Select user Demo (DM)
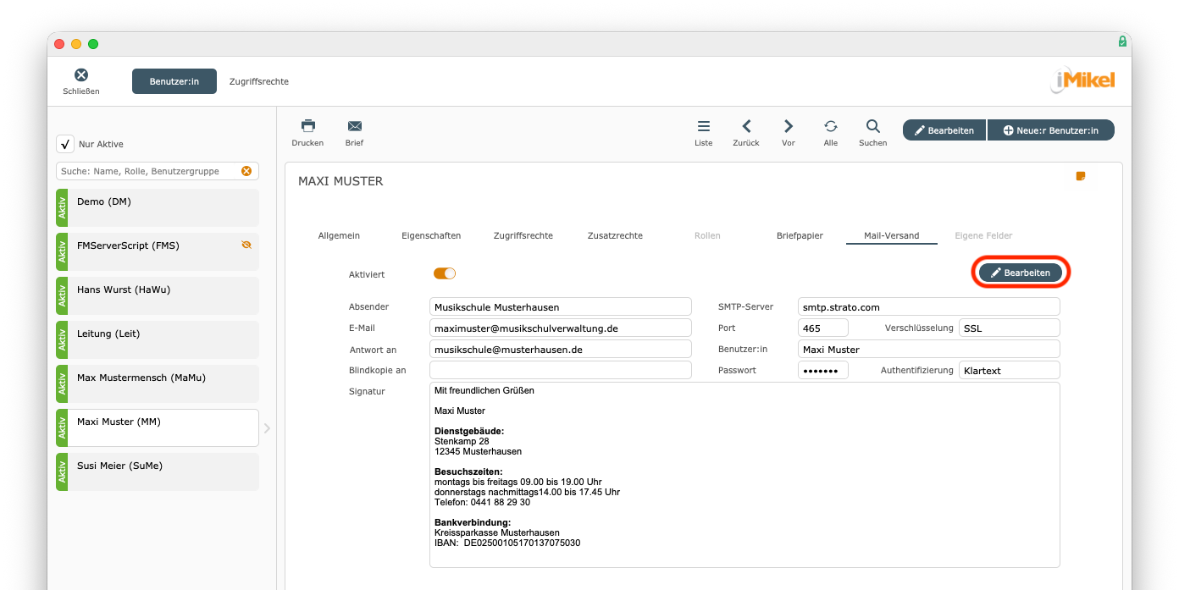This screenshot has width=1179, height=590. pos(158,207)
